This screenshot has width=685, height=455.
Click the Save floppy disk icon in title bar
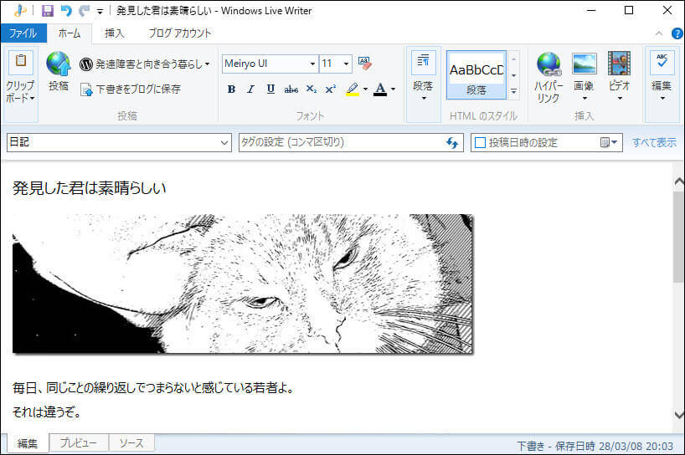[47, 11]
